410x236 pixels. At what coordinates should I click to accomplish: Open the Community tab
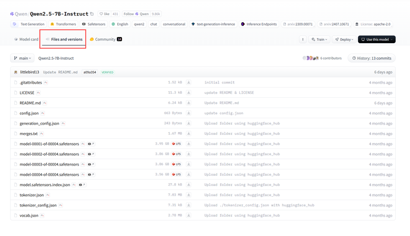(106, 39)
